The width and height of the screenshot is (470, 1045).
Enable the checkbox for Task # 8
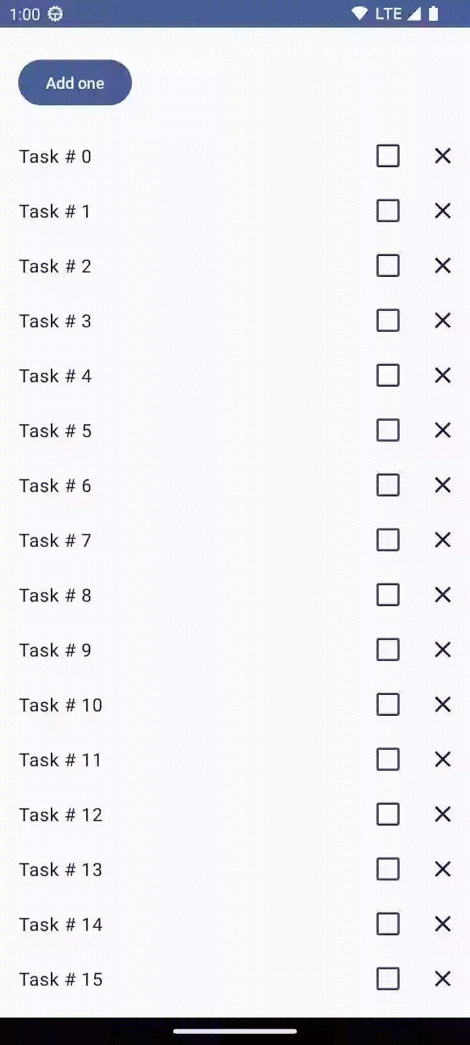point(388,594)
